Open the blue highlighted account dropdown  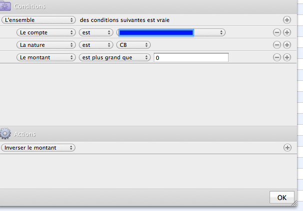[x=171, y=32]
